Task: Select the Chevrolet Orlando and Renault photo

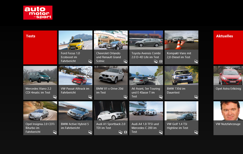Action: pyautogui.click(x=111, y=40)
